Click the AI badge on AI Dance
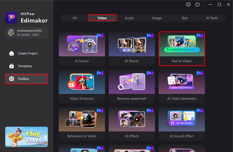Viewport: 233px width, 152px height. click(100, 35)
